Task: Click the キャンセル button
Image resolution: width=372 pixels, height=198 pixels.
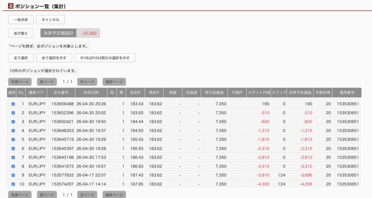Action: [50, 20]
